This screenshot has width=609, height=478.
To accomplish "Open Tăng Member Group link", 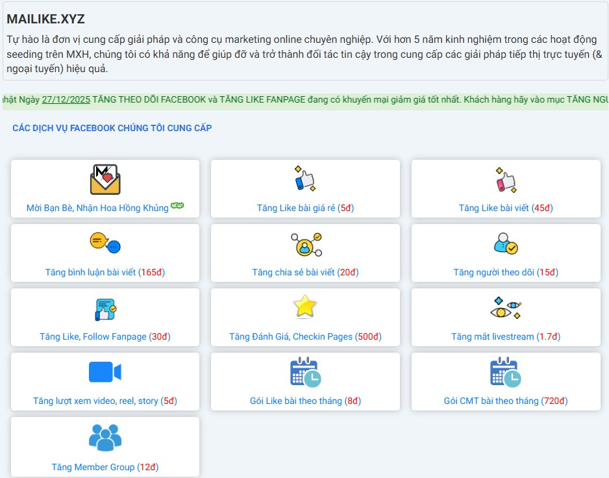I will [105, 467].
